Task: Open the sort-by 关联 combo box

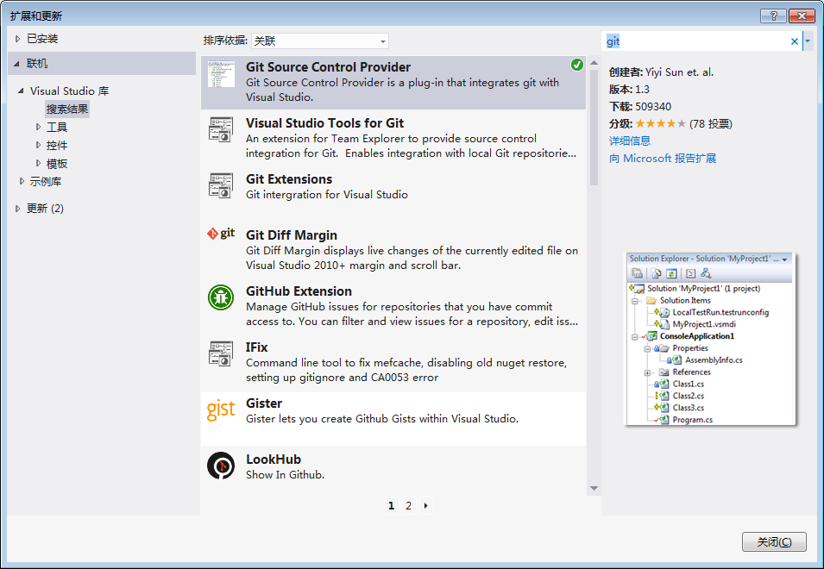Action: [320, 41]
